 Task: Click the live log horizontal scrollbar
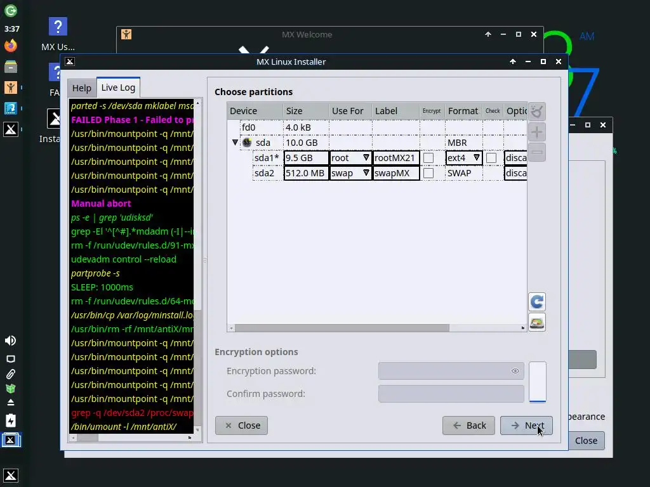[x=87, y=438]
